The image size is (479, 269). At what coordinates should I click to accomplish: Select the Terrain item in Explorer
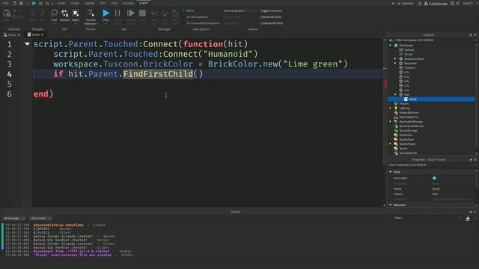[409, 55]
